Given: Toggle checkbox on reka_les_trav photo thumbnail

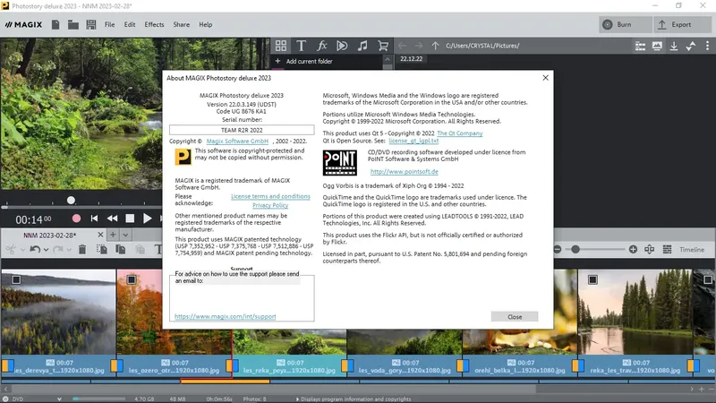Looking at the screenshot, I should tap(592, 279).
